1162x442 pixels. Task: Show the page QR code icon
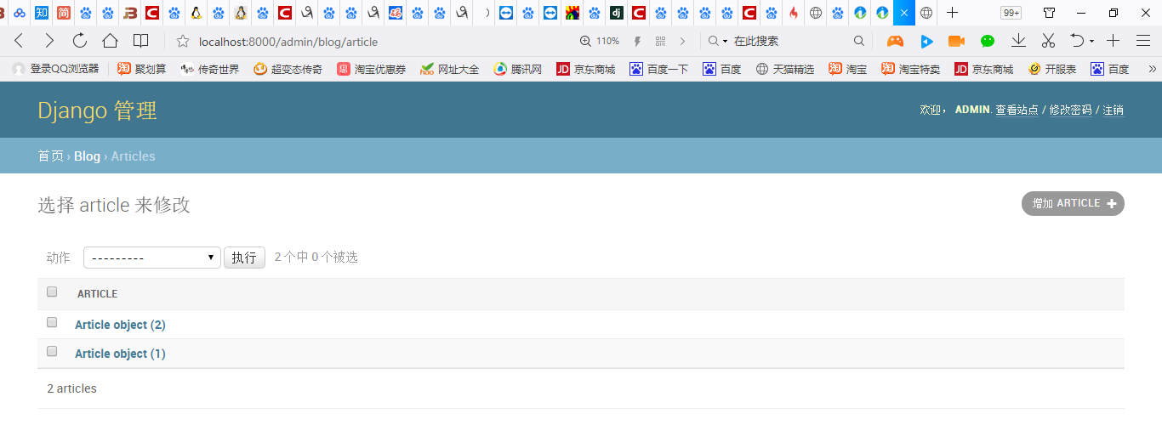660,41
